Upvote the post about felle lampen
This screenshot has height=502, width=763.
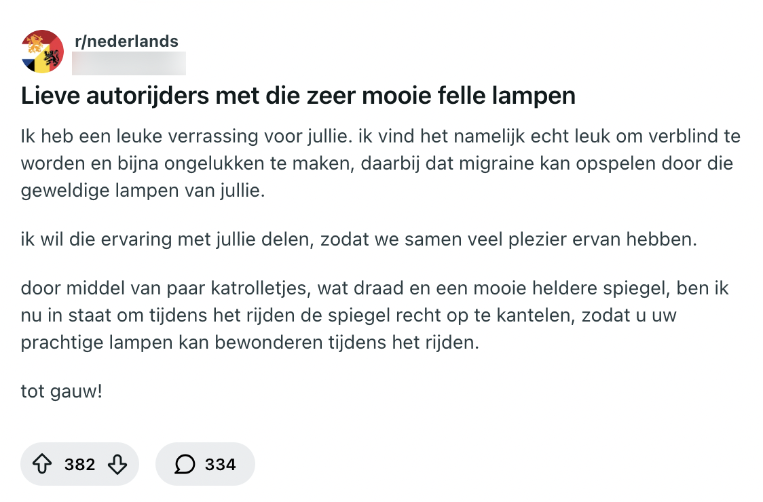[42, 465]
